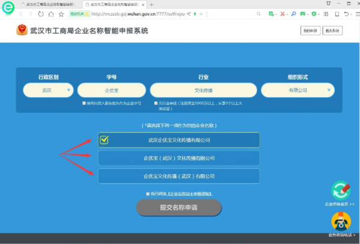Open the browser hamburger menu

click(x=358, y=14)
